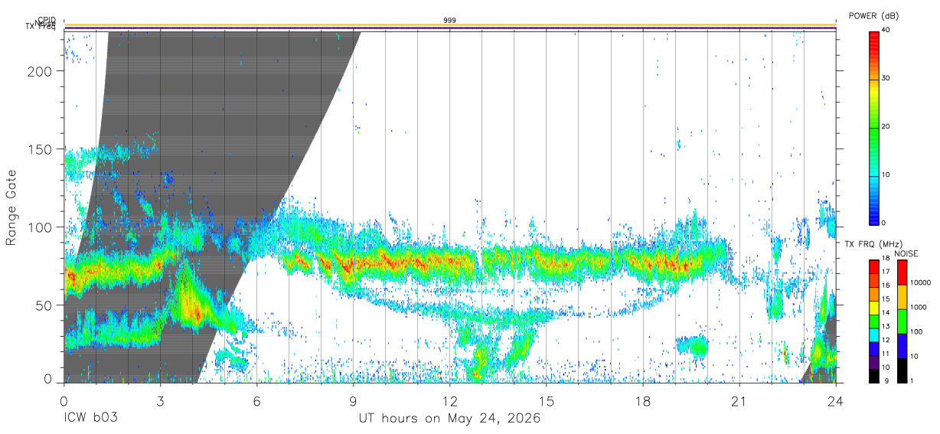940x434 pixels.
Task: Click the 6 tick on UT hours axis
Action: 256,401
